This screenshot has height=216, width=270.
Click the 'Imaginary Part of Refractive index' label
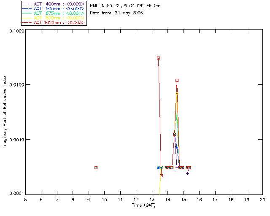[x=5, y=112]
